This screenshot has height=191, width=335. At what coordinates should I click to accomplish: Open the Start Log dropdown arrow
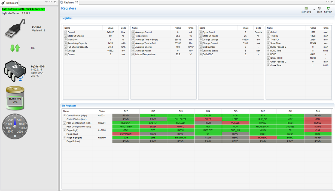(x=314, y=10)
